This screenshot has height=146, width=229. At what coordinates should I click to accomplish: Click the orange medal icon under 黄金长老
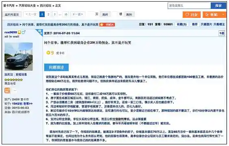tap(7, 90)
